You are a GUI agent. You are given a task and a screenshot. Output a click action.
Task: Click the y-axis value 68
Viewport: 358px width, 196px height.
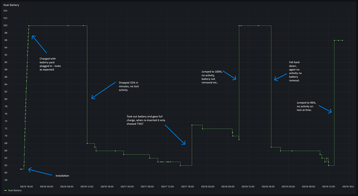(6, 143)
